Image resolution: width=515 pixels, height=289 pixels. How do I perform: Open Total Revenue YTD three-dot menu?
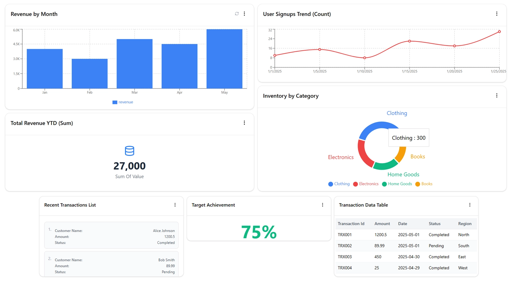coord(244,123)
